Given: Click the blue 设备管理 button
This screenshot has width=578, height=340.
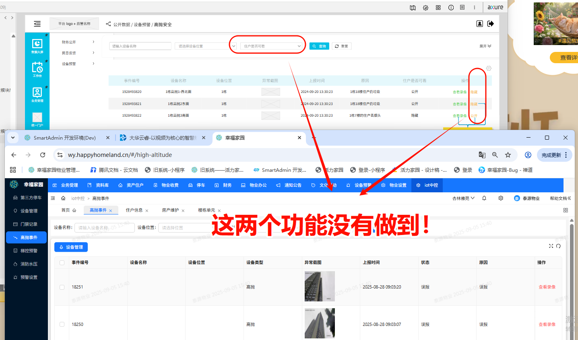Looking at the screenshot, I should 71,247.
